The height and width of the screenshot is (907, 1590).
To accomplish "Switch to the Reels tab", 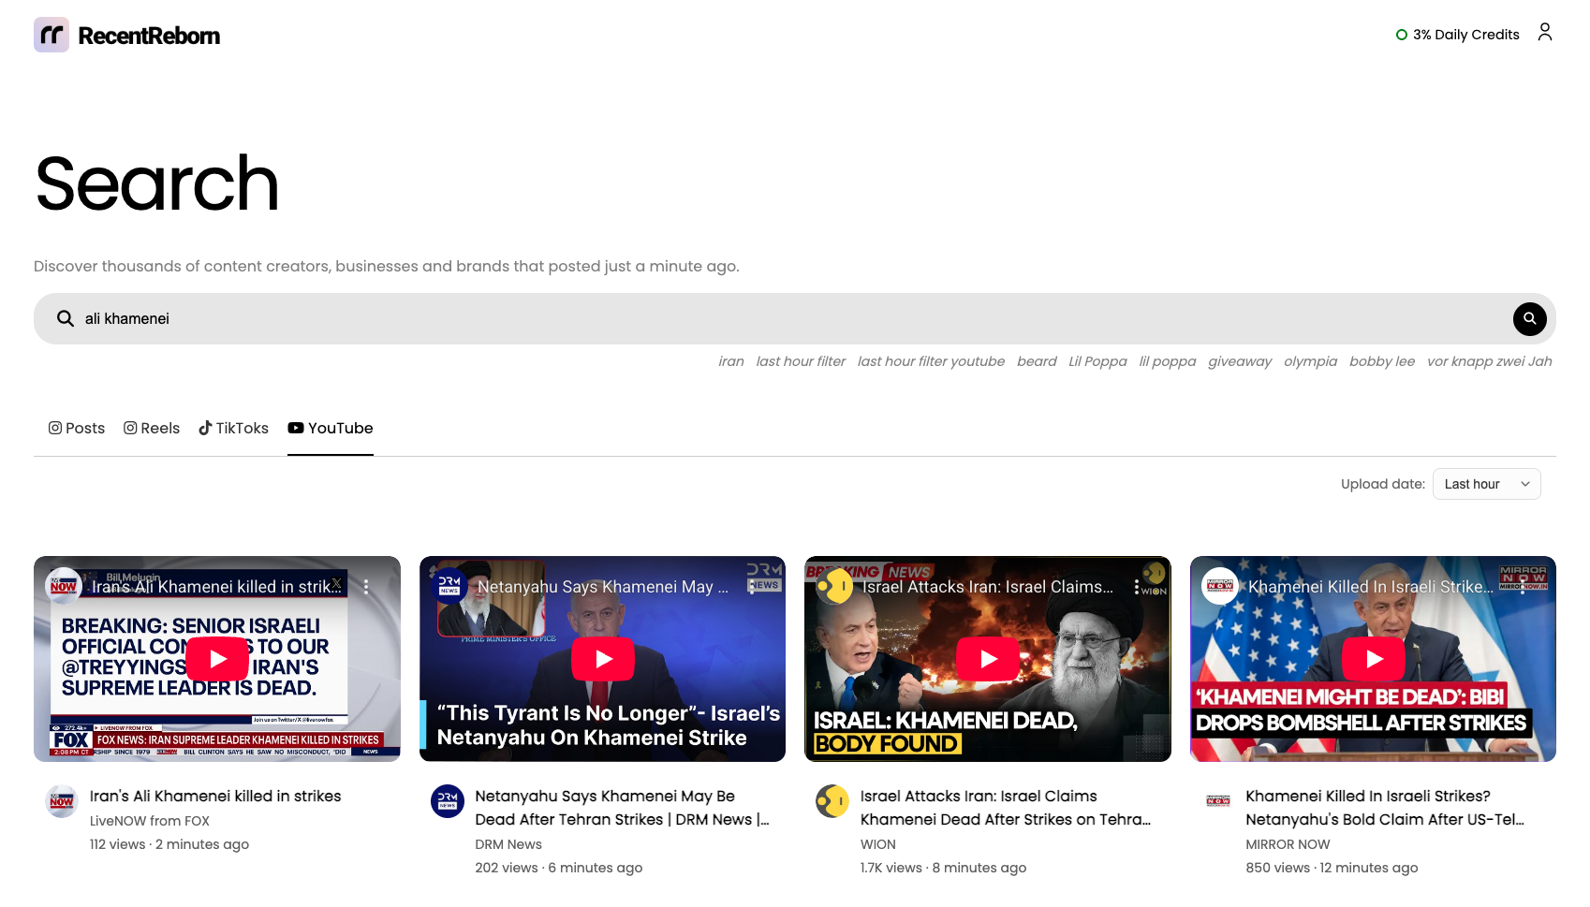I will (152, 428).
